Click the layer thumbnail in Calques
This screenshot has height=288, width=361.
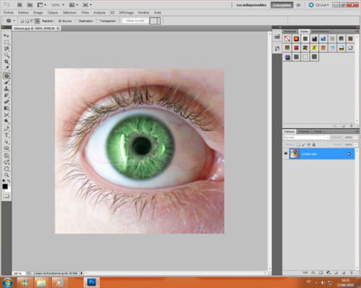pyautogui.click(x=295, y=153)
